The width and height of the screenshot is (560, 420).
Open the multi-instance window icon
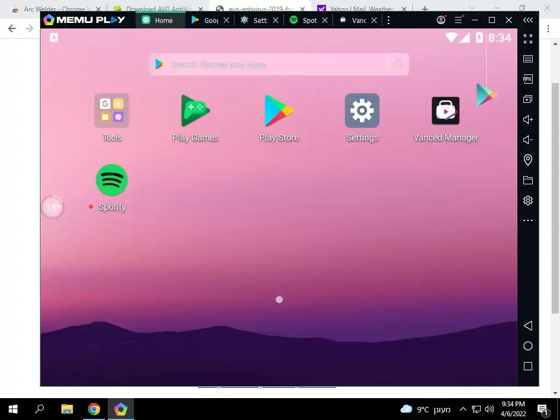coord(528,100)
